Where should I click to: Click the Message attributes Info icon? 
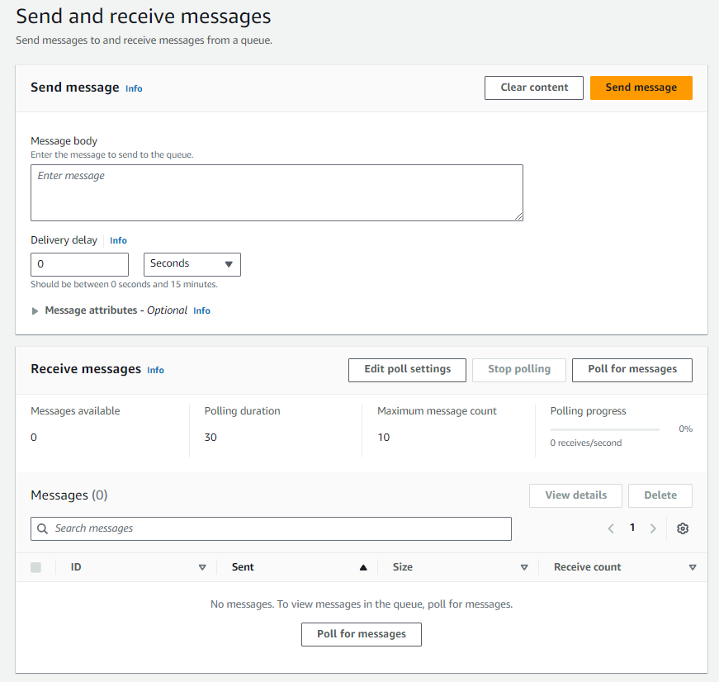201,310
